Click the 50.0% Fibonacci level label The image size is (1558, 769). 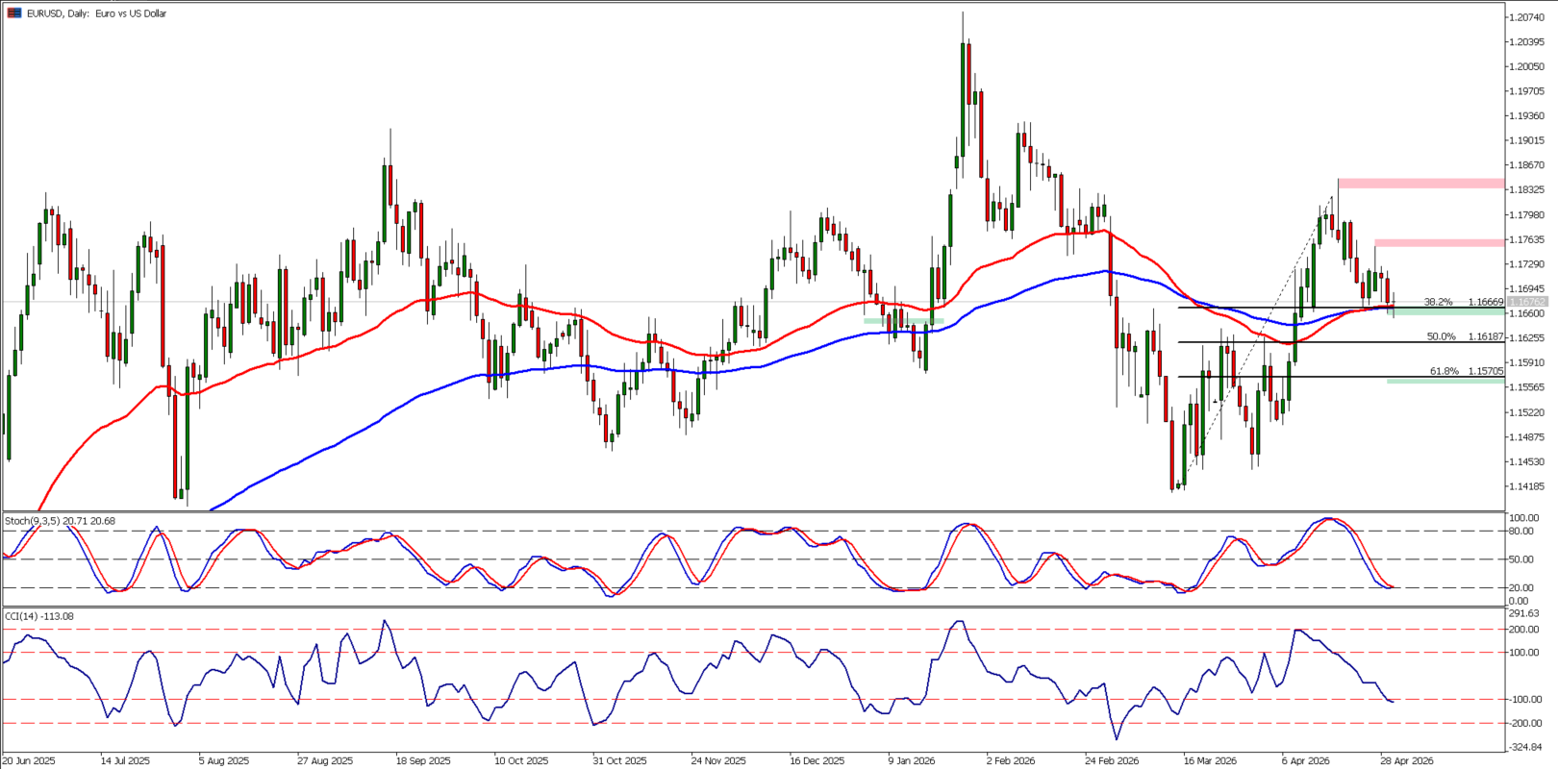(x=1441, y=336)
